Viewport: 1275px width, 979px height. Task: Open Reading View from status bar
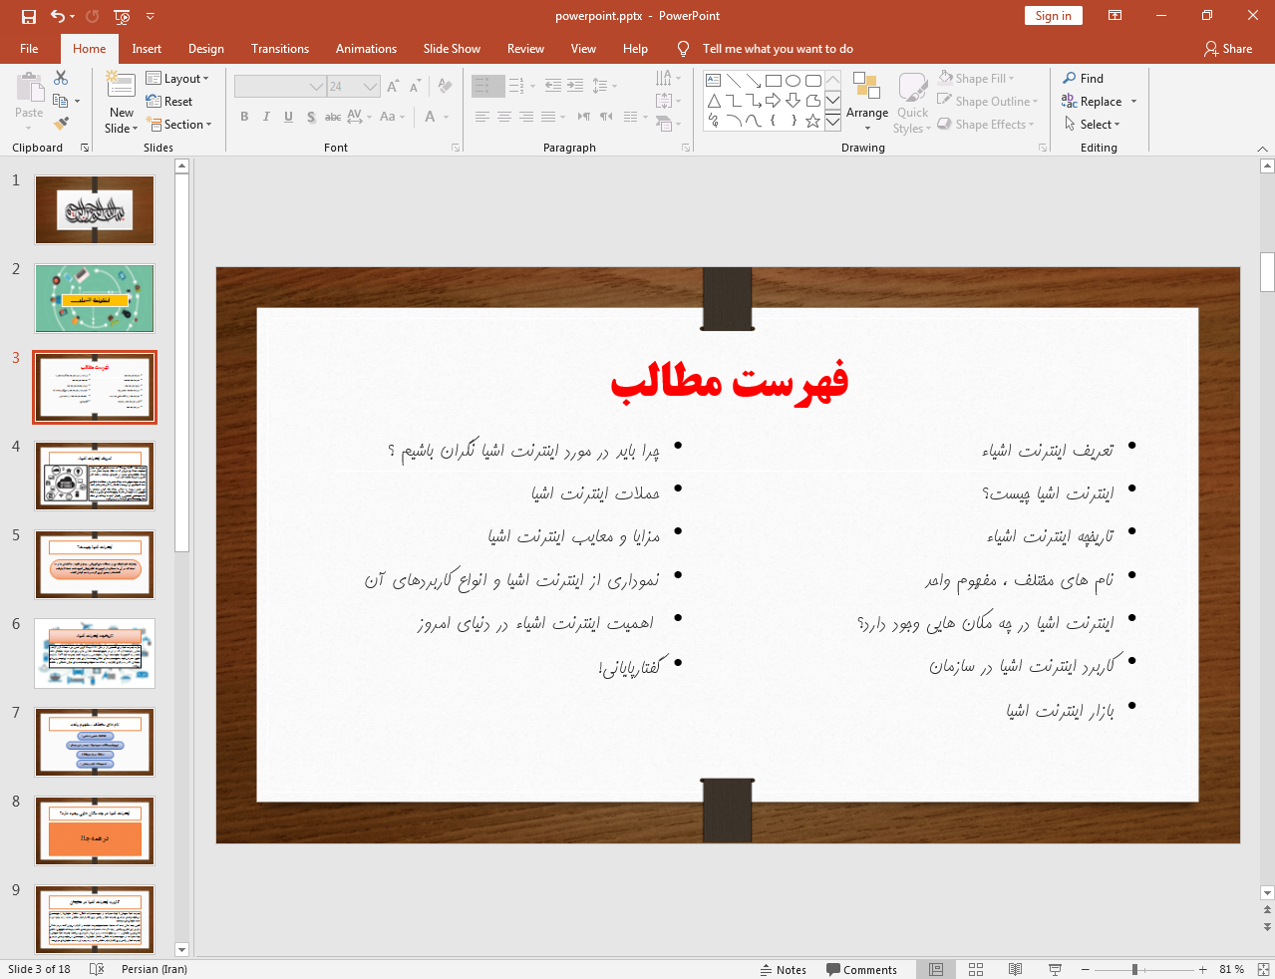pos(1015,969)
